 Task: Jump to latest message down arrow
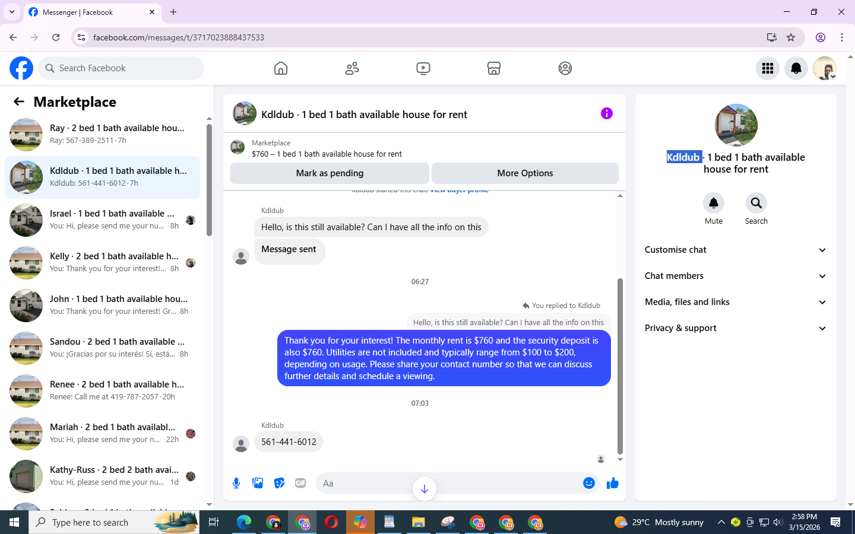[425, 489]
